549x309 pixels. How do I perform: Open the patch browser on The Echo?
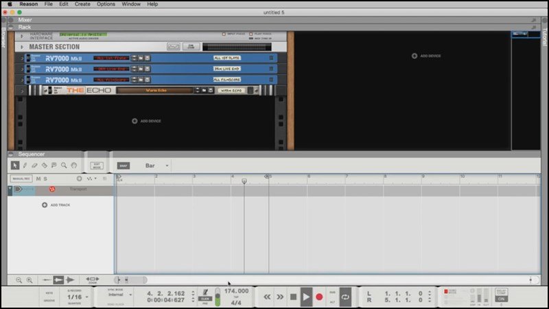coord(204,91)
